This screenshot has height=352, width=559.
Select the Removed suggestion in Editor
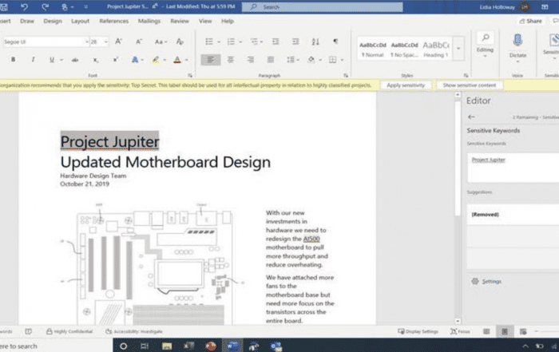513,214
